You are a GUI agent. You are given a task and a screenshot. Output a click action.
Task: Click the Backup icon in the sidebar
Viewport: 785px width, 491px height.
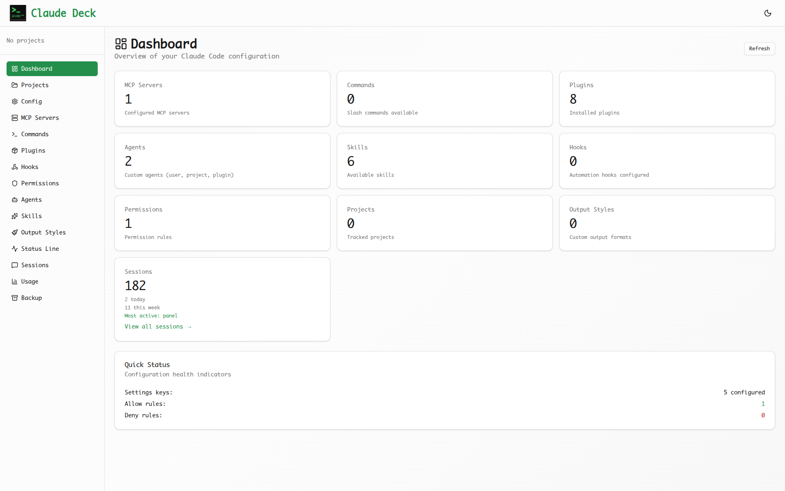coord(14,297)
